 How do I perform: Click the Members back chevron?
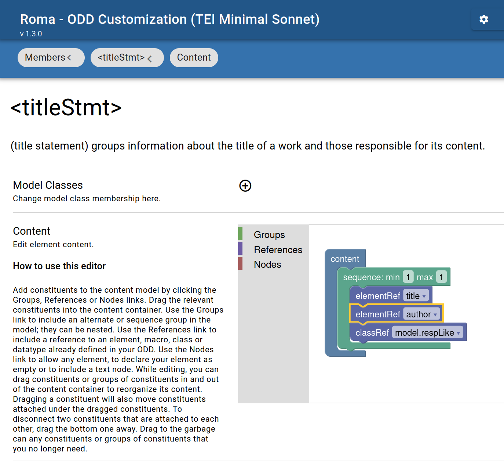tap(69, 58)
